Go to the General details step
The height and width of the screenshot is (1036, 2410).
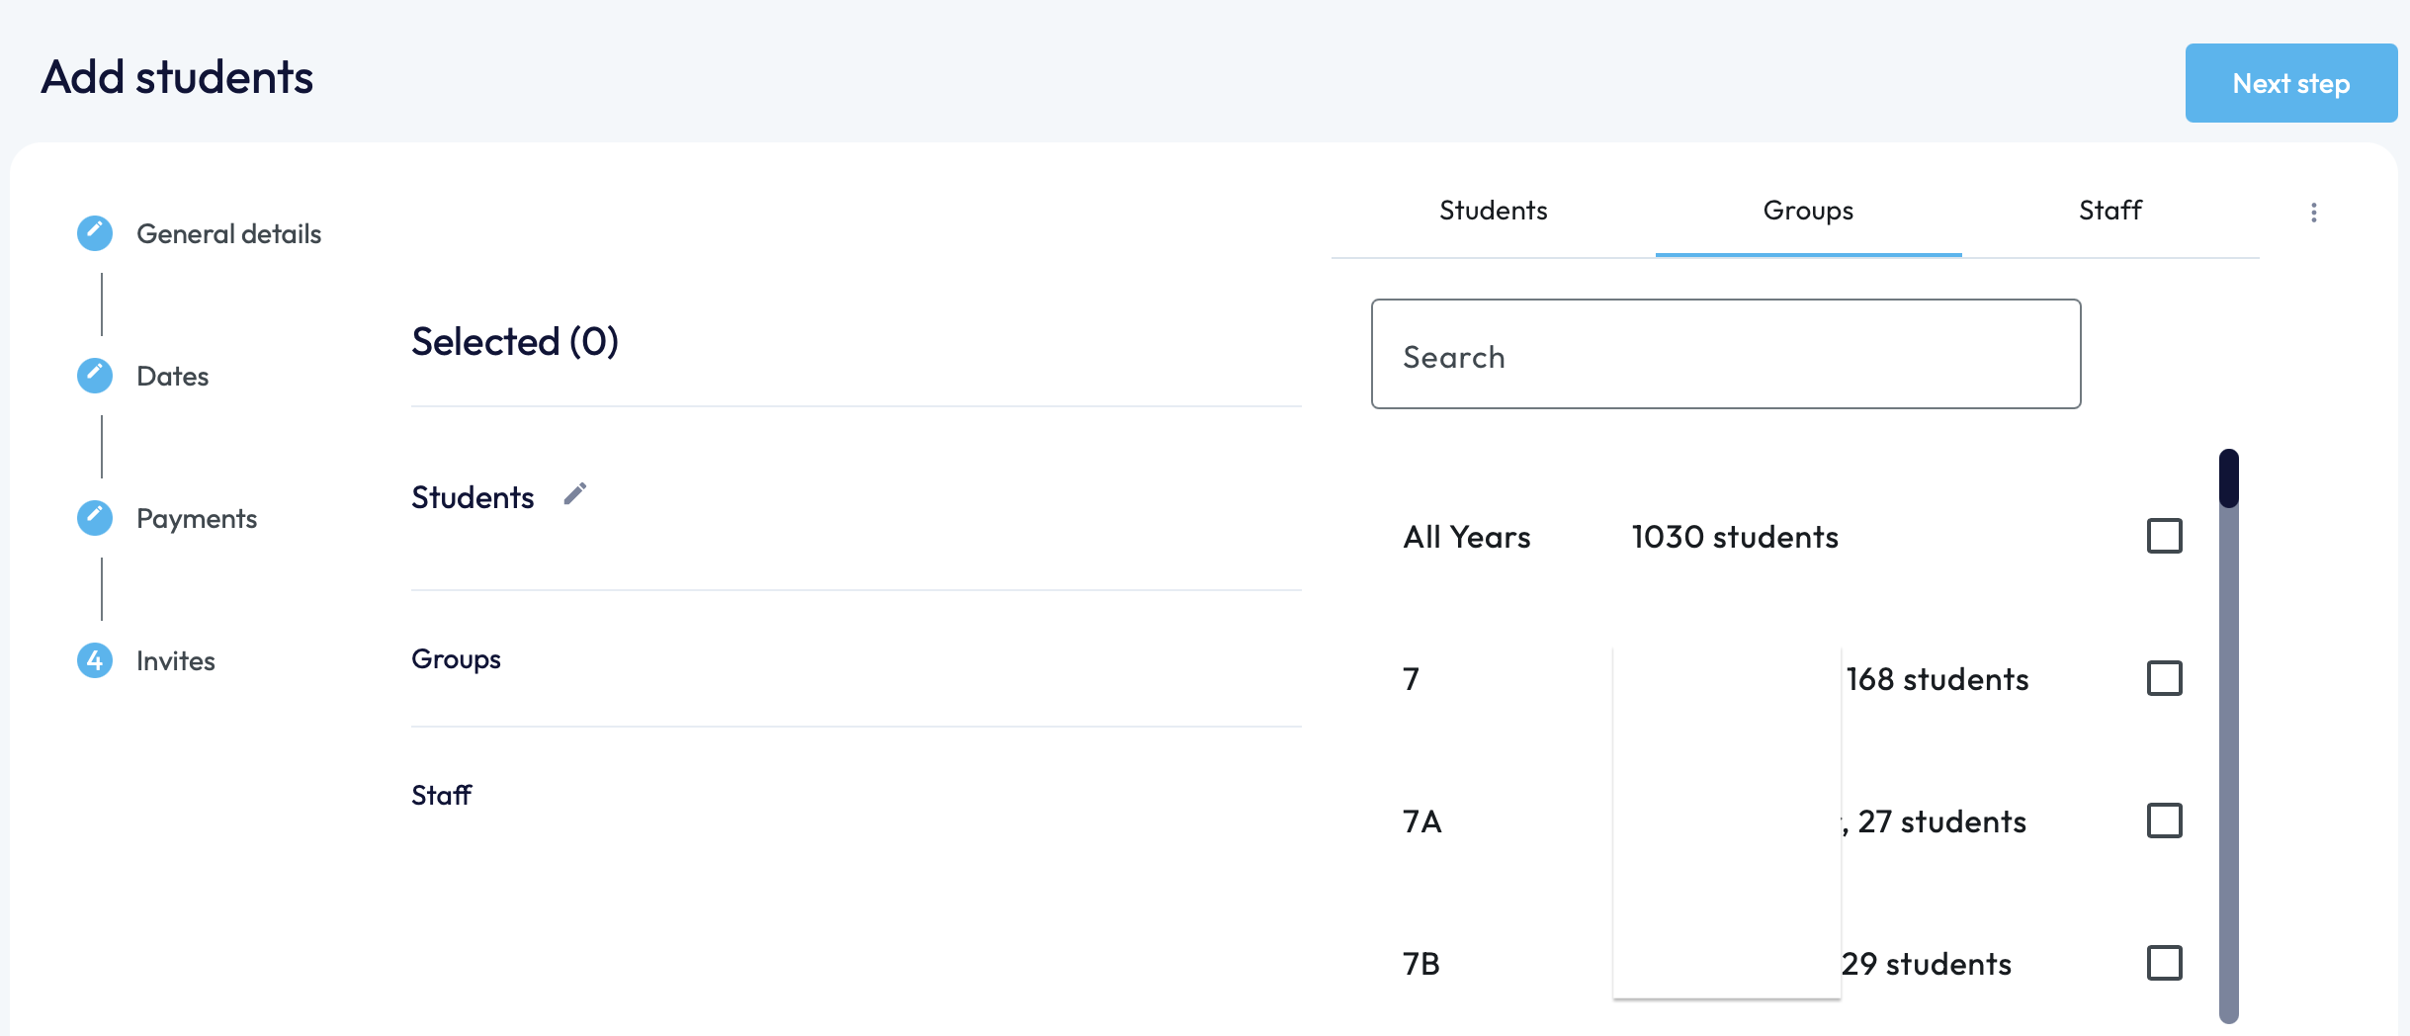[228, 234]
